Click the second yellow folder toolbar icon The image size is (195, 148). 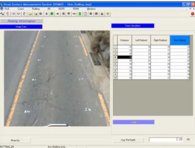tap(36, 14)
